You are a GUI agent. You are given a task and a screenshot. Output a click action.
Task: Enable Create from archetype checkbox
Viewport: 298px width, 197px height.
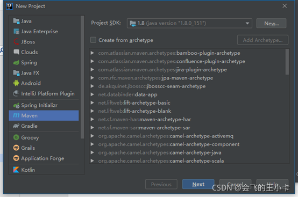(93, 40)
